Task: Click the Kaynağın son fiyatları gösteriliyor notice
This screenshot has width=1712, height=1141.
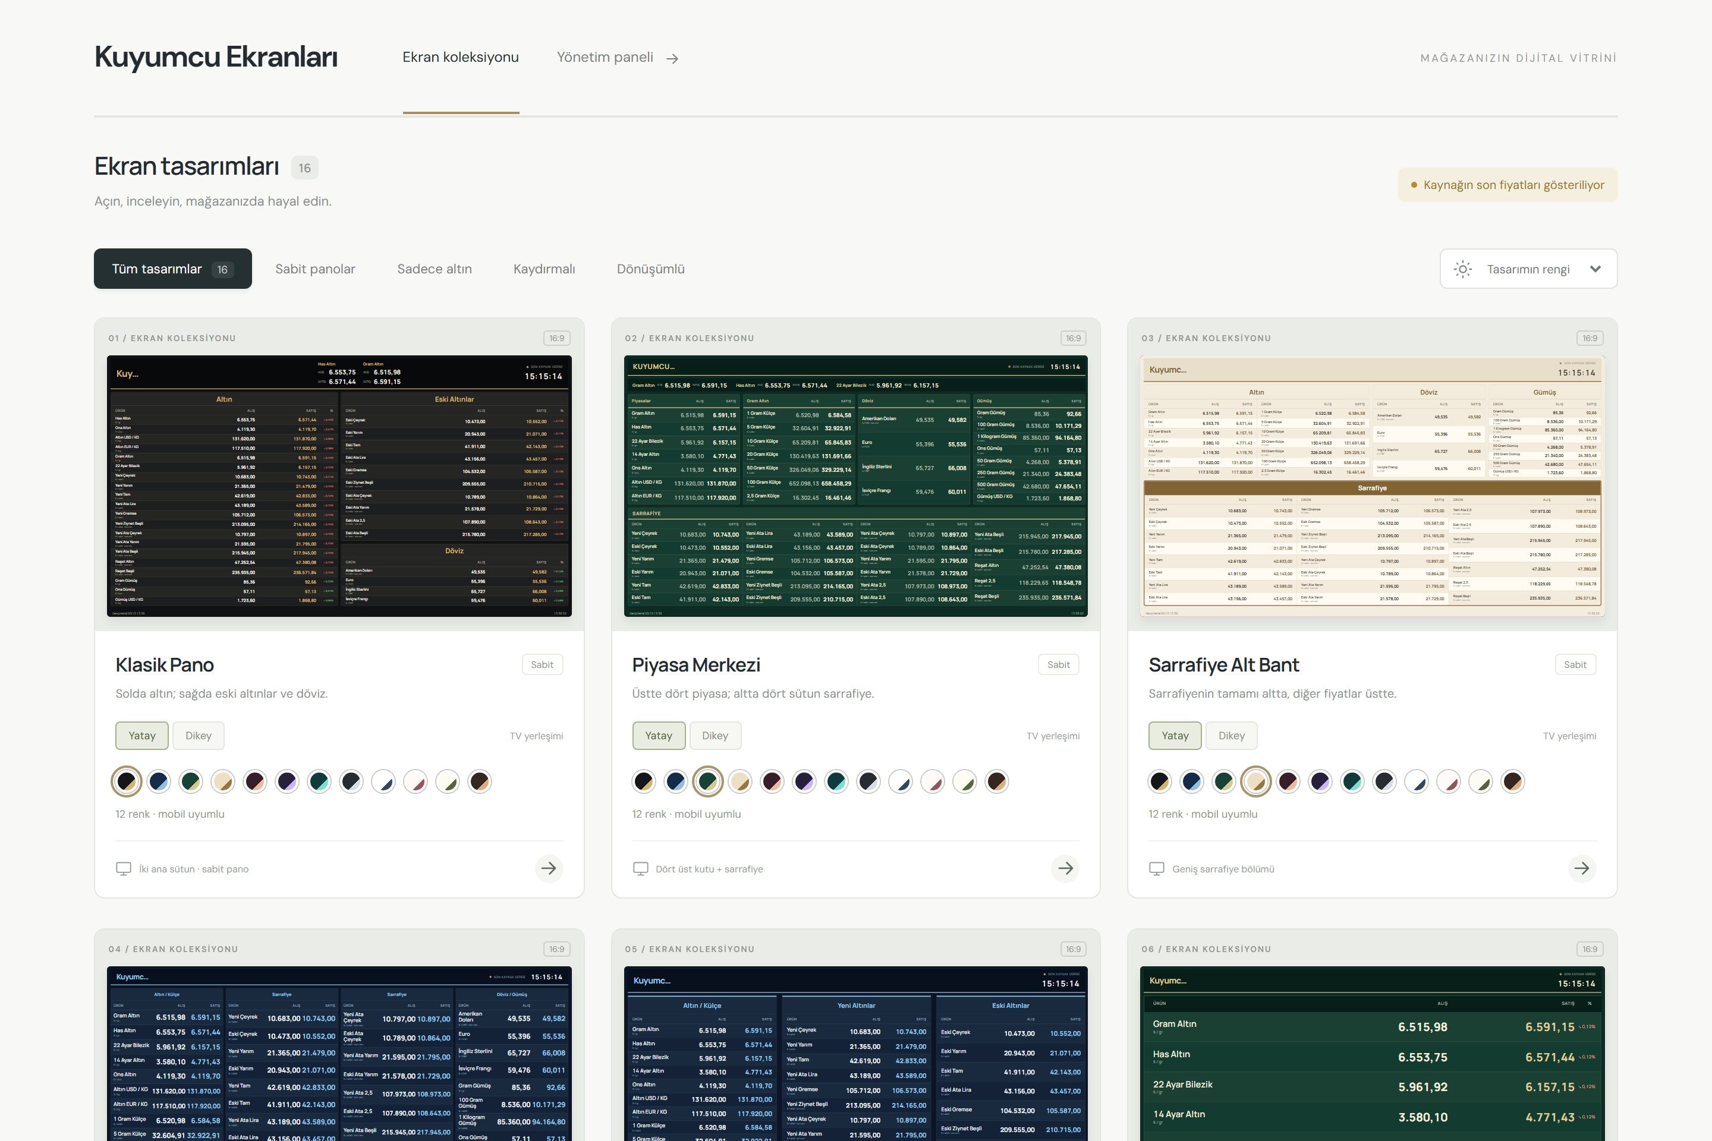Action: click(1508, 185)
